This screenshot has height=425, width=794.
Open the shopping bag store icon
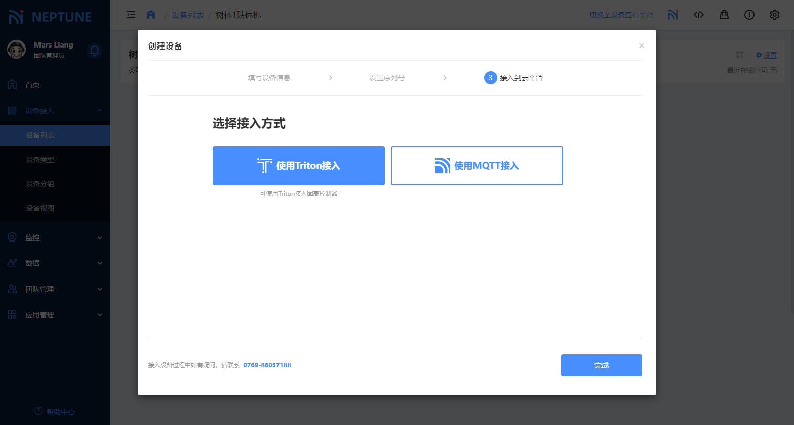pos(724,15)
